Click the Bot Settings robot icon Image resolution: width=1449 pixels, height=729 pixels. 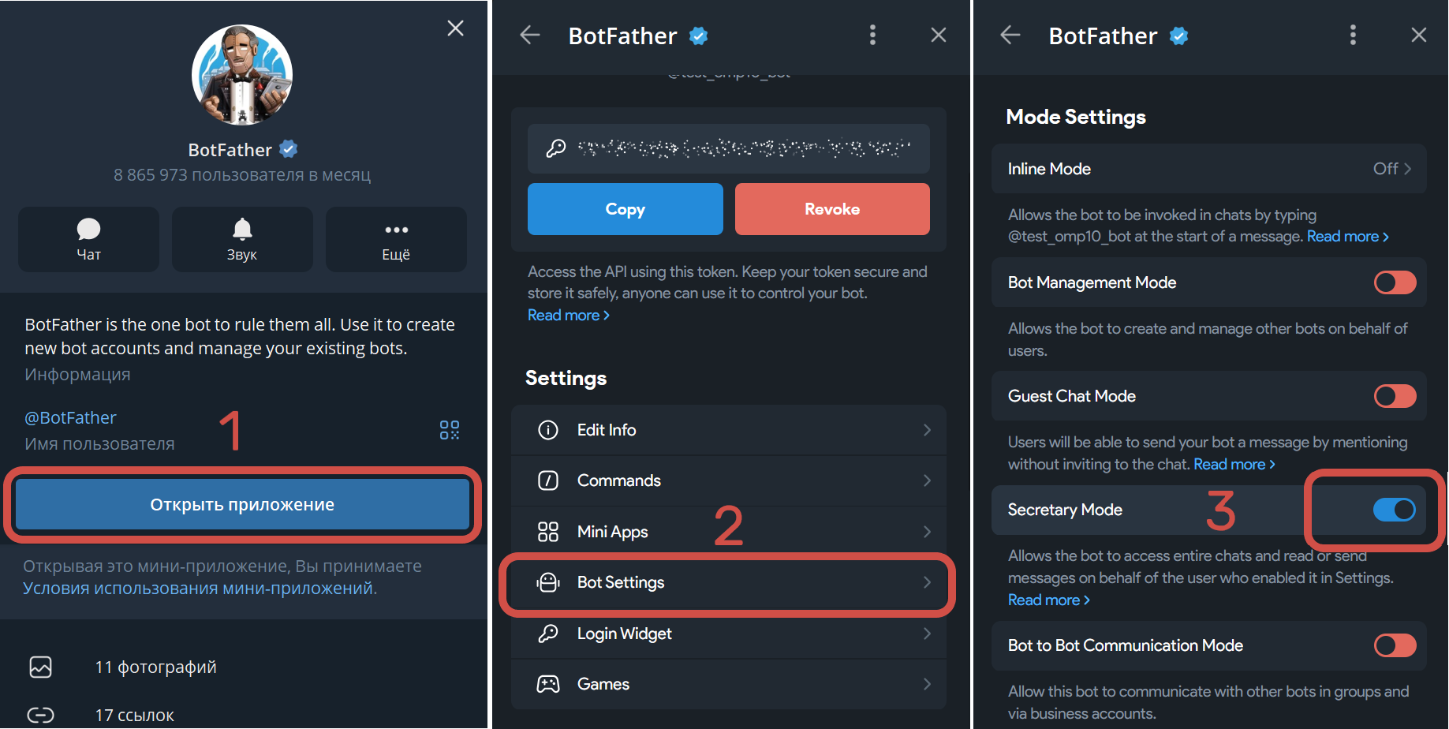pos(548,582)
